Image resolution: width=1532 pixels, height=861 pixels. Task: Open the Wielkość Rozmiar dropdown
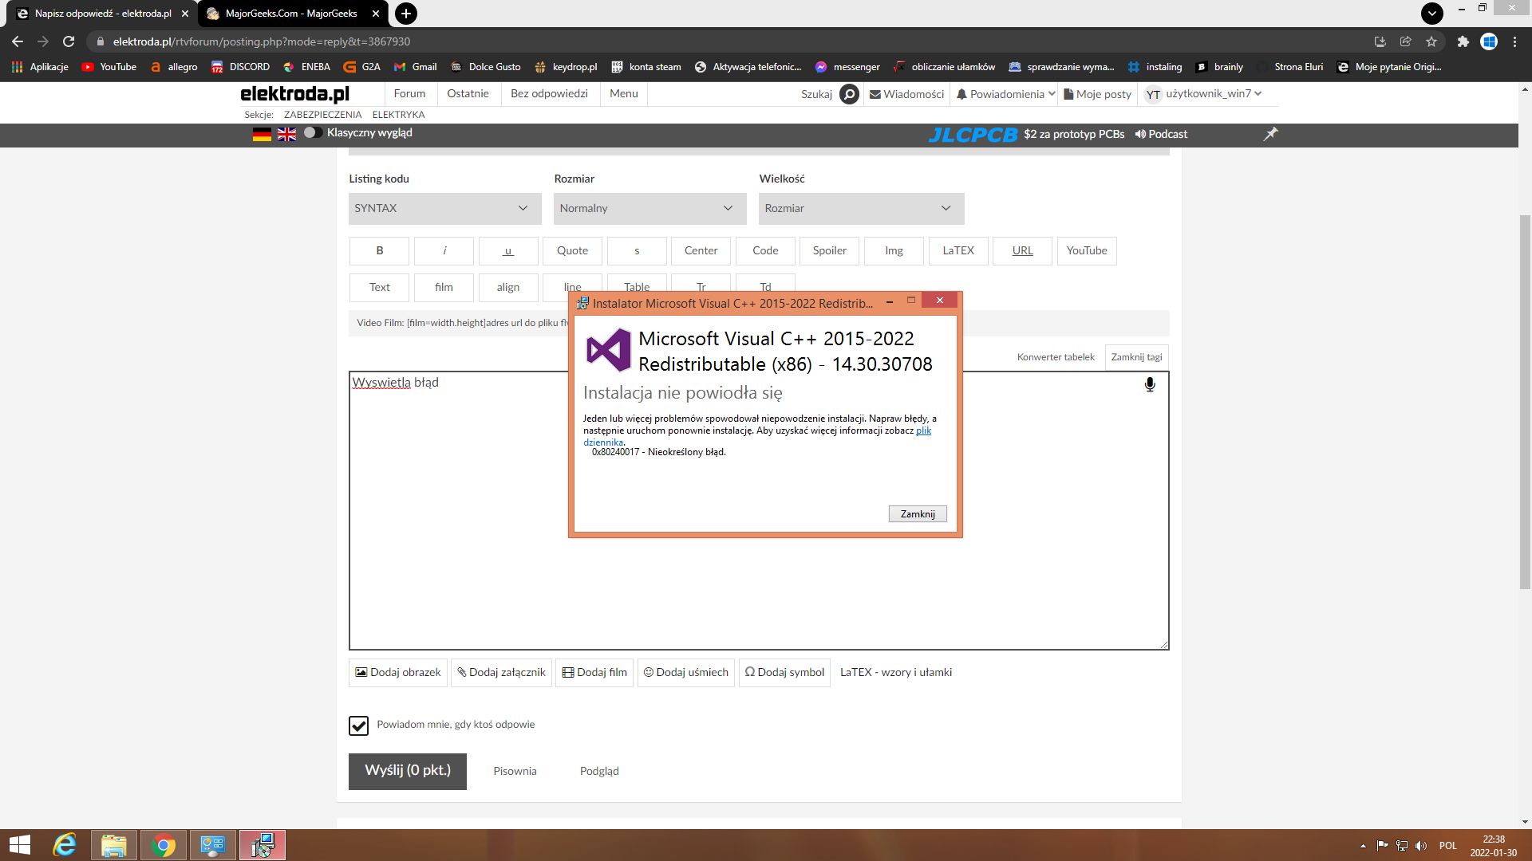coord(862,208)
